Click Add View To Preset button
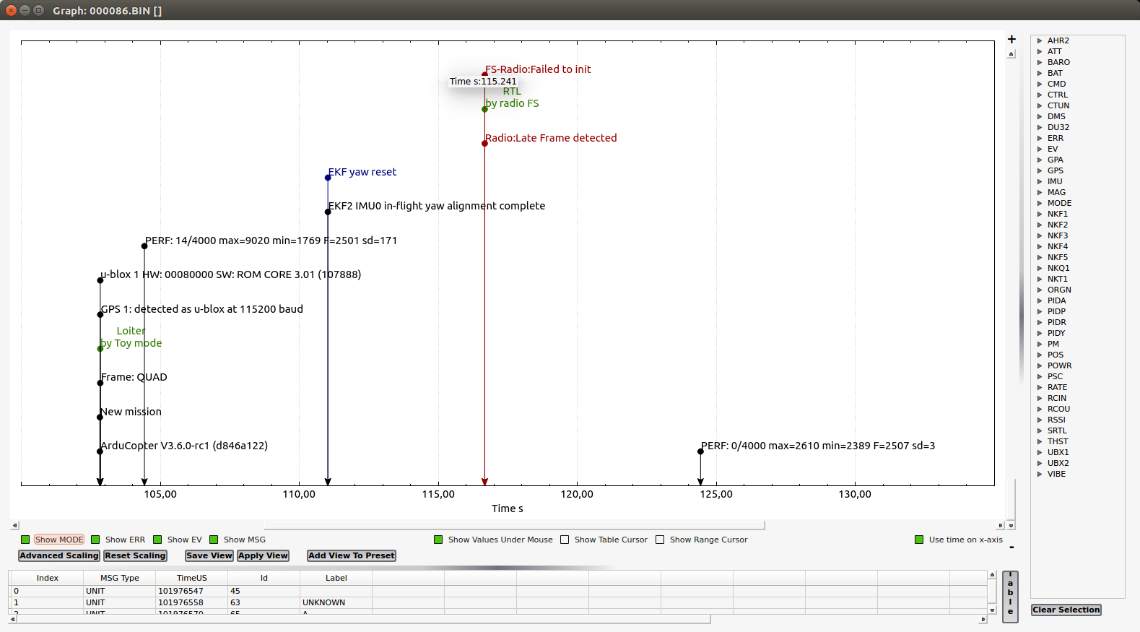Viewport: 1140px width, 632px height. [x=352, y=555]
